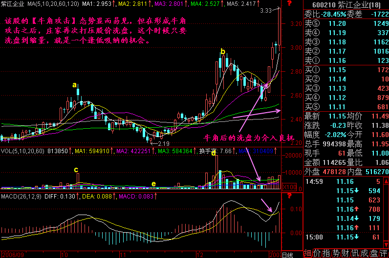Click the yellow marker 'b' at the price peak
The width and height of the screenshot is (389, 258).
click(x=223, y=52)
